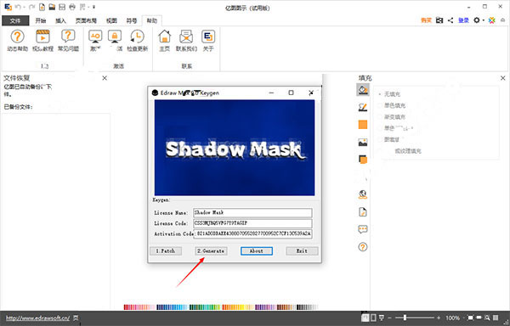This screenshot has height=326, width=510.
Task: Click the License Code field in Keygen
Action: coord(252,223)
